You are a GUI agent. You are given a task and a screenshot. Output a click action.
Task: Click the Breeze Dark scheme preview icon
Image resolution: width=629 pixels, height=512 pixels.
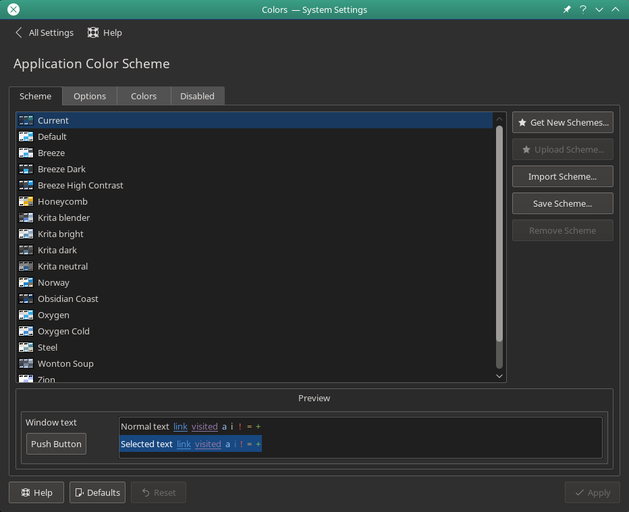26,169
